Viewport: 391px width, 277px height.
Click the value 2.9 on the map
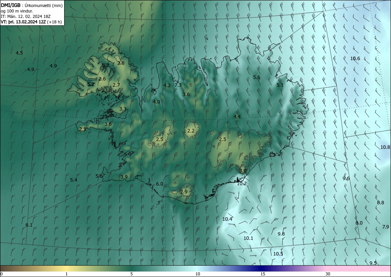click(184, 191)
